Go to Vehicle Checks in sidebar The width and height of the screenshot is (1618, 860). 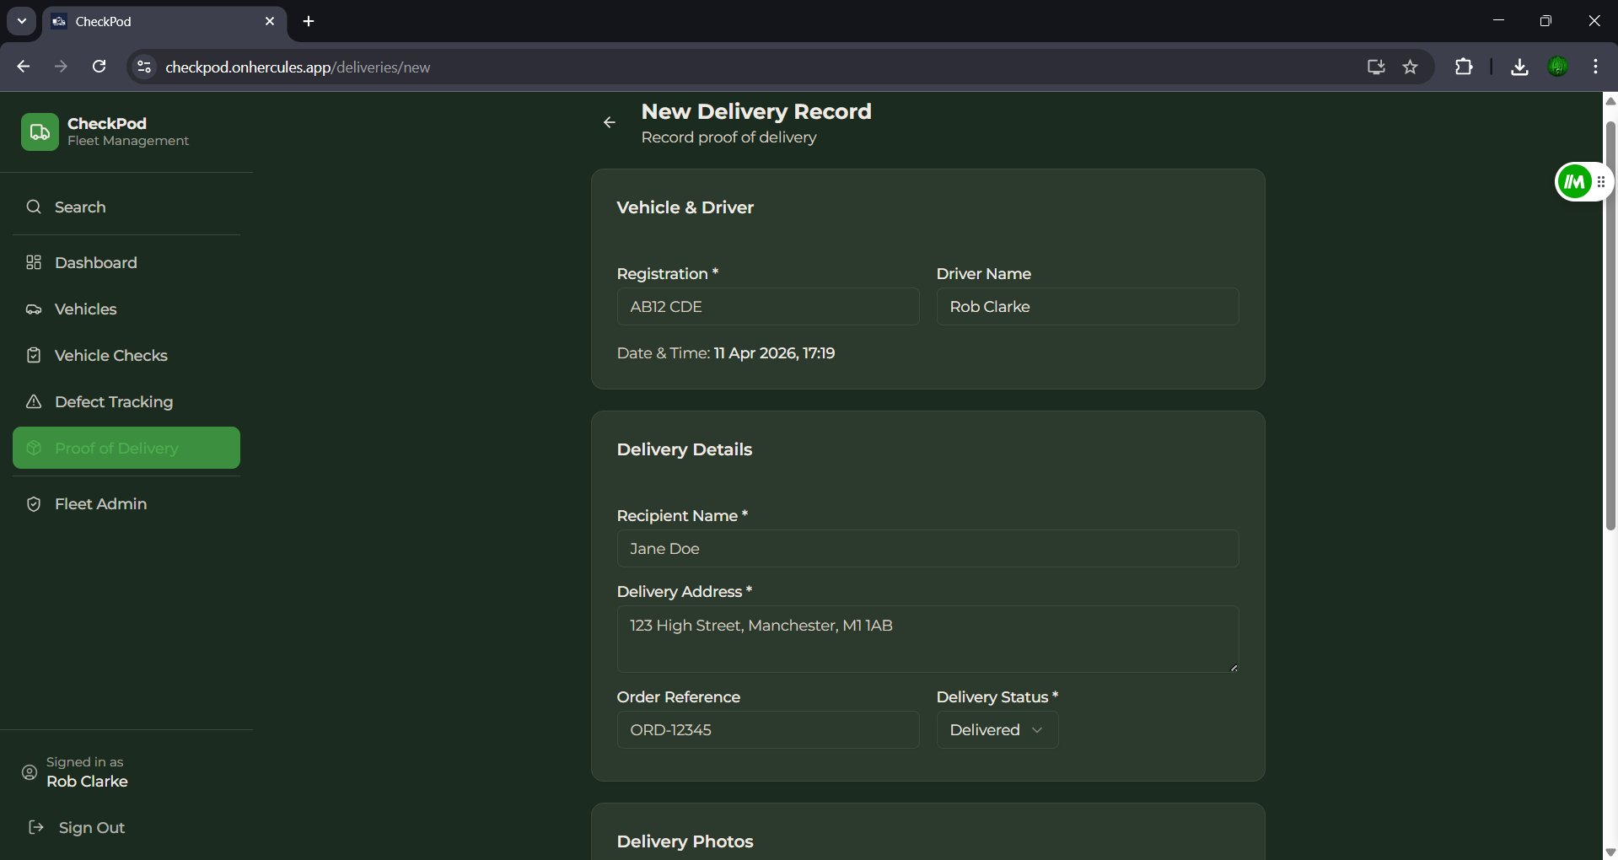pos(110,356)
